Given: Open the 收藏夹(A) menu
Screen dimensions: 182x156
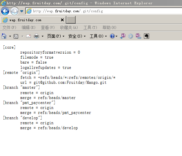Looking at the screenshot, I should 69,27.
